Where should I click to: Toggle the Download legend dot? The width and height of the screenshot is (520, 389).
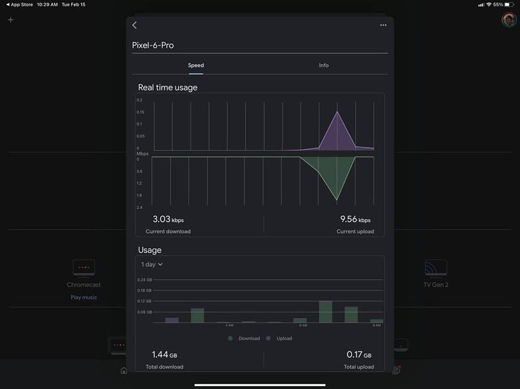[231, 338]
